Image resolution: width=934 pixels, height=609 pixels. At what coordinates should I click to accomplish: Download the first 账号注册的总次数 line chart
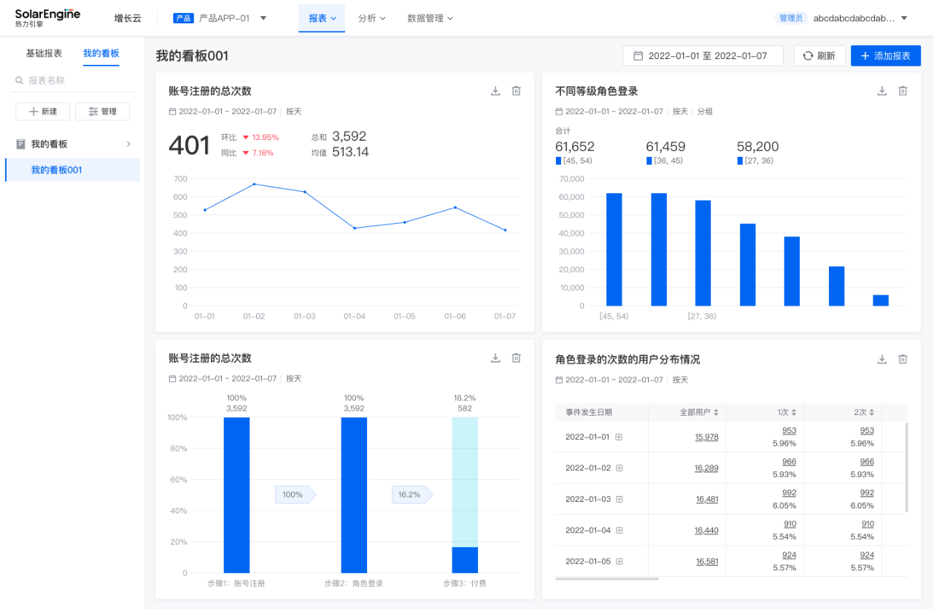495,91
